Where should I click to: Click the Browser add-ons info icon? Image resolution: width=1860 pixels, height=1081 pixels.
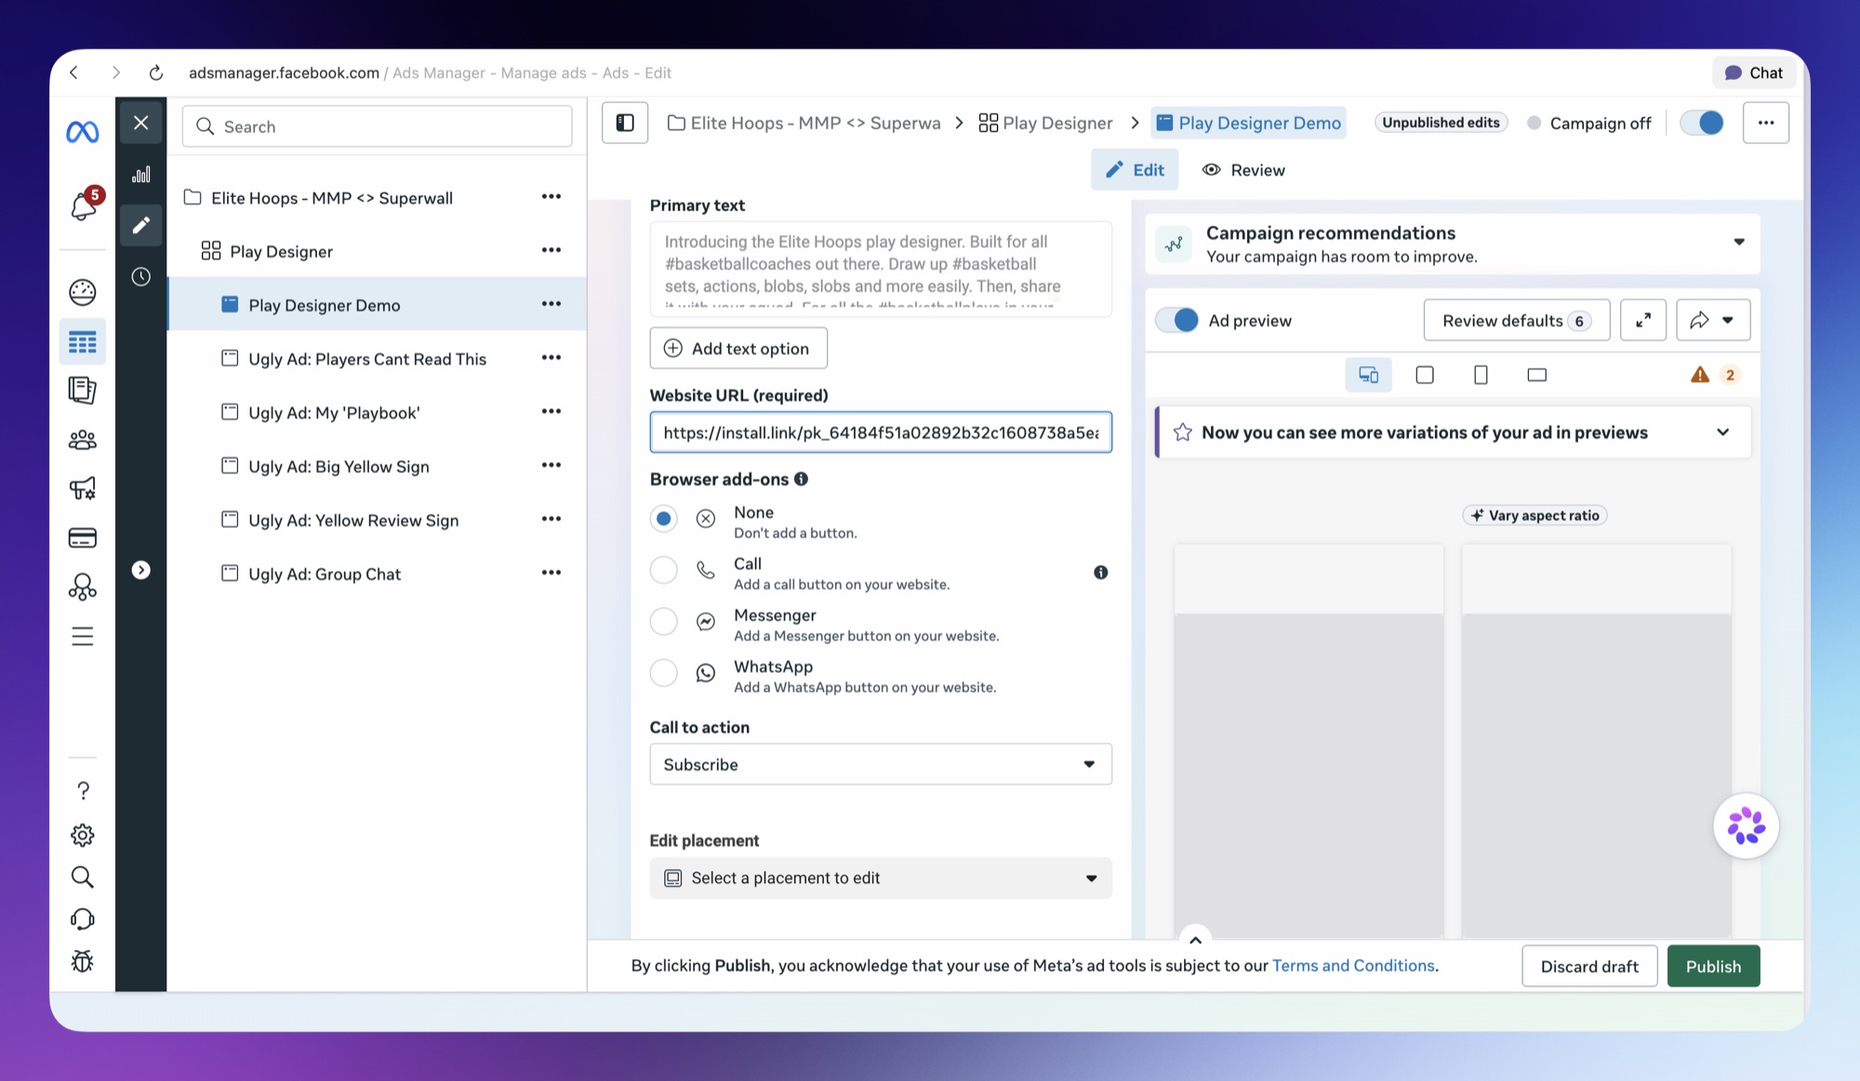tap(801, 479)
